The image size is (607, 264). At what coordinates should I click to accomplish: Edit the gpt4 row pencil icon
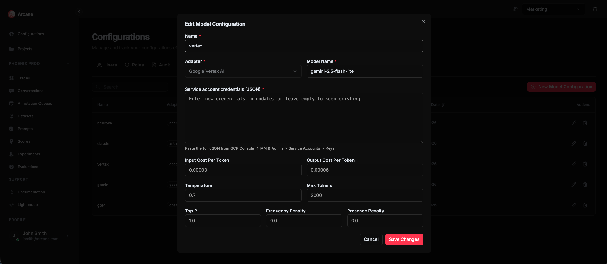click(x=574, y=205)
